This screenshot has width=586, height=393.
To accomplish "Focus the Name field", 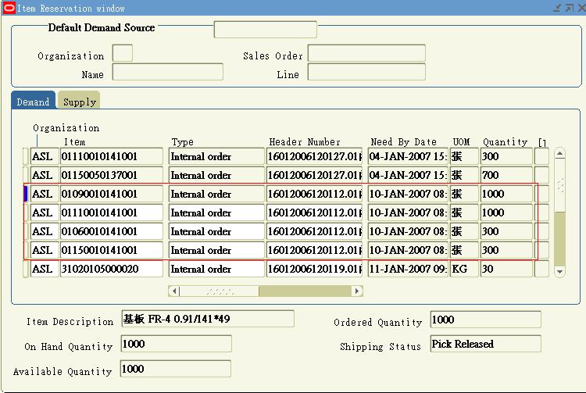I will (168, 72).
